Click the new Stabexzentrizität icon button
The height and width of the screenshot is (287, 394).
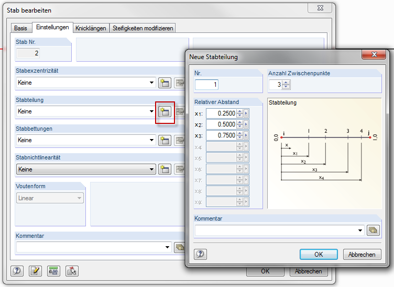click(165, 83)
